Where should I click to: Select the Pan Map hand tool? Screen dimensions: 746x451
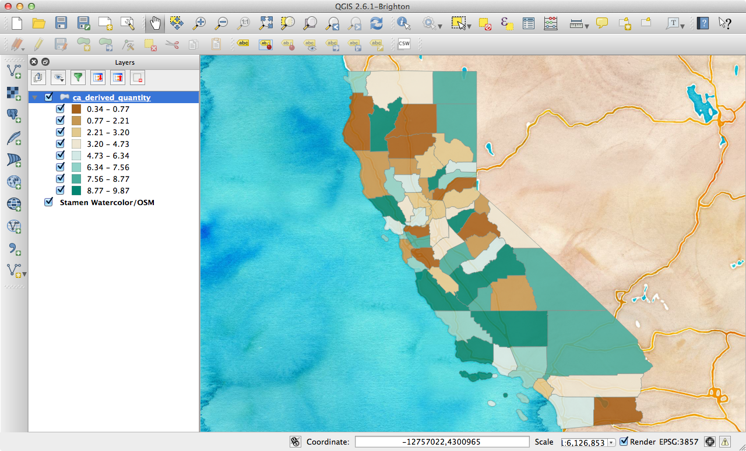(x=155, y=23)
